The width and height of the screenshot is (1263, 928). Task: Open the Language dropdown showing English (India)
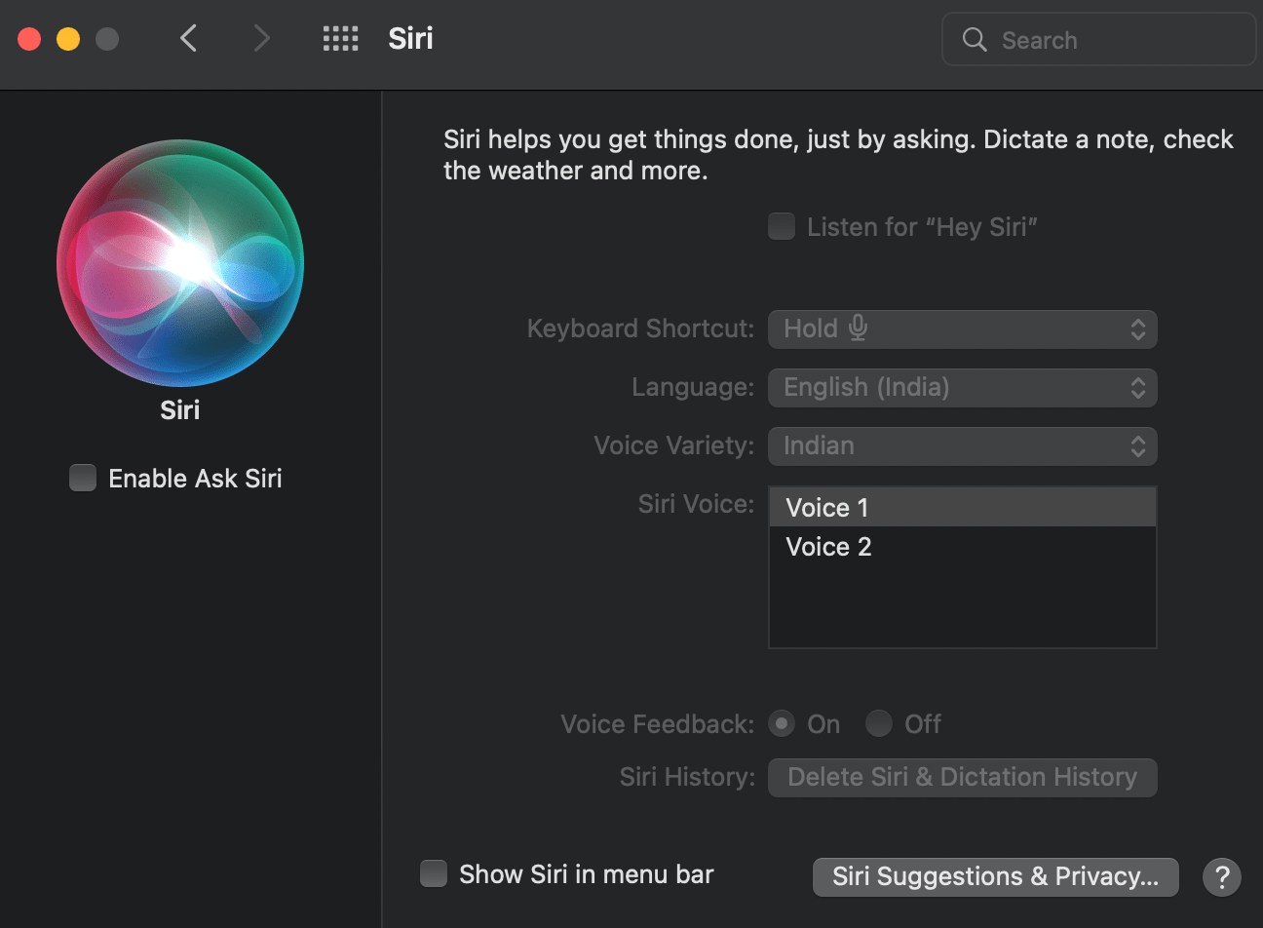963,387
